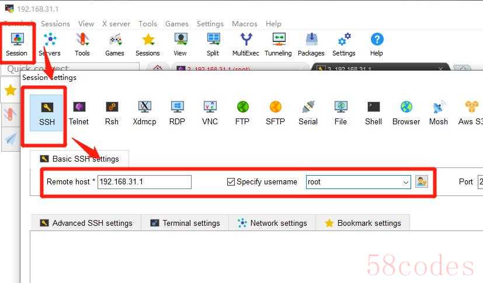Click the Port number field
Screen dimensions: 483x283
480,182
